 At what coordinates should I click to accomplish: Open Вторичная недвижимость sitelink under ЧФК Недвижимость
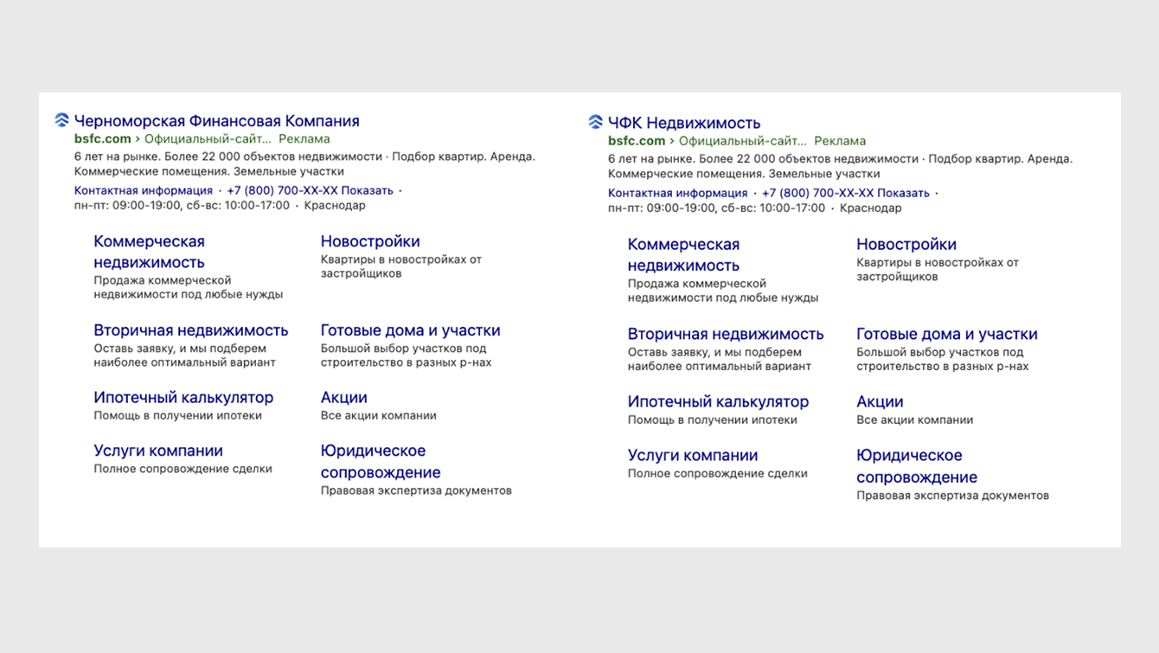(x=725, y=334)
